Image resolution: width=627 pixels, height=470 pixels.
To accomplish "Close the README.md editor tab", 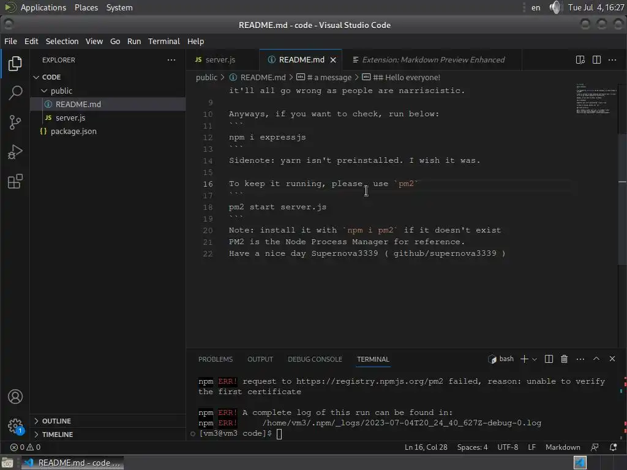I will pyautogui.click(x=333, y=60).
